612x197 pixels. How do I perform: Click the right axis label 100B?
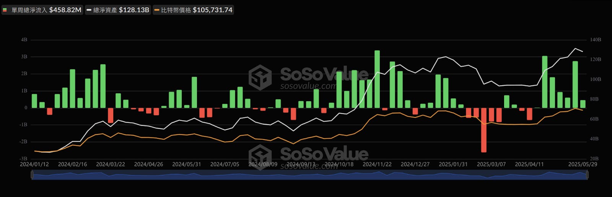click(x=596, y=79)
